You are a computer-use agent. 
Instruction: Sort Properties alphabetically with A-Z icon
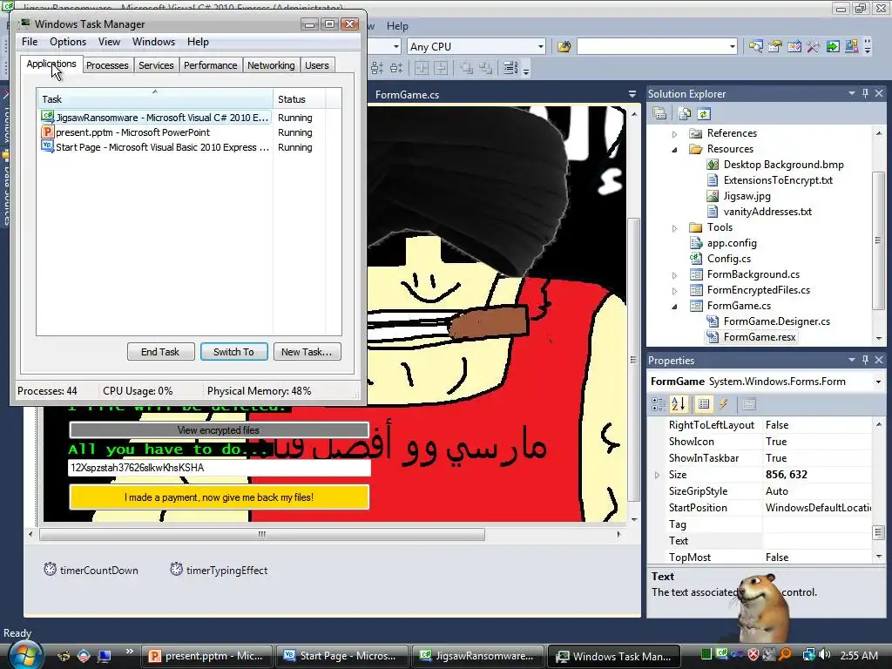(679, 404)
